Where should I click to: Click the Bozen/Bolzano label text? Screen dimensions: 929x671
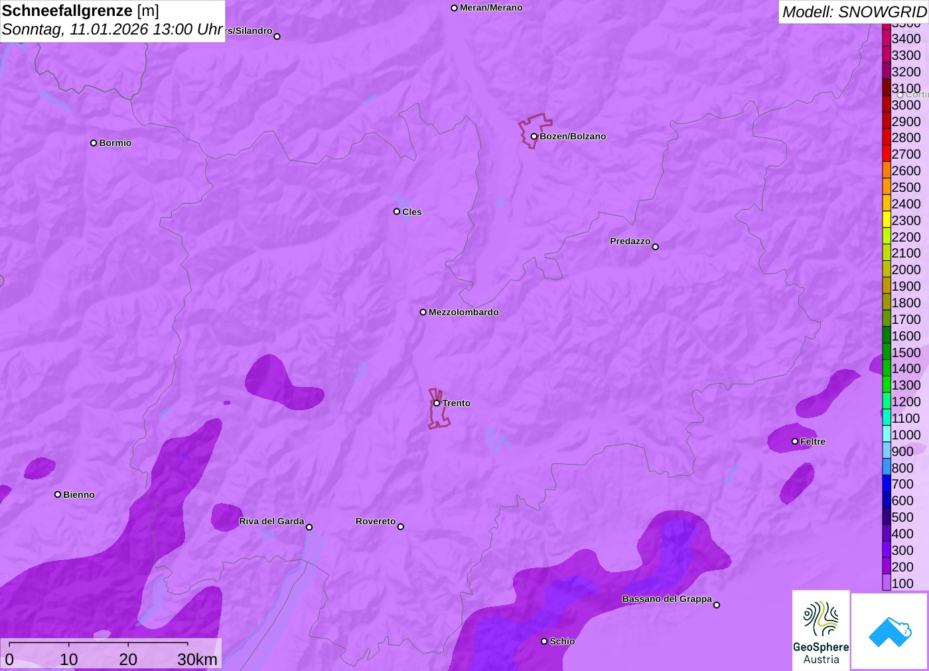573,136
